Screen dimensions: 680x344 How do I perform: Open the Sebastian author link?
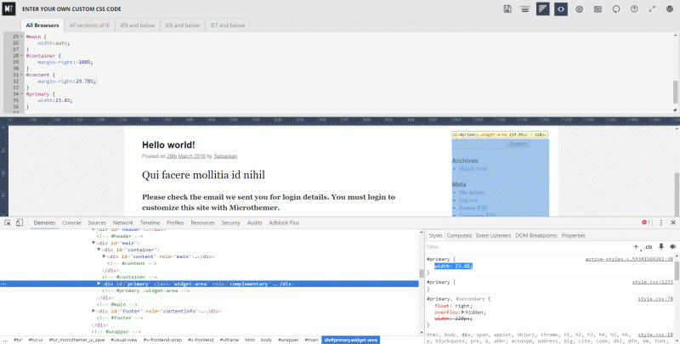pyautogui.click(x=225, y=156)
